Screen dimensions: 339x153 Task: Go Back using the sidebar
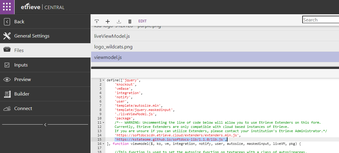[x=45, y=22]
